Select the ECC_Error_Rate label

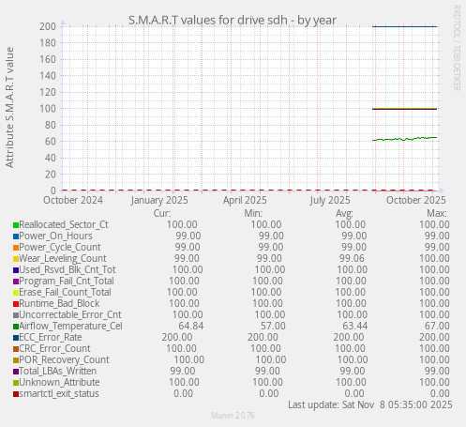(51, 338)
